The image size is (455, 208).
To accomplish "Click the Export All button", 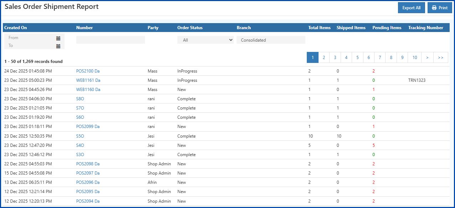I will (x=411, y=7).
